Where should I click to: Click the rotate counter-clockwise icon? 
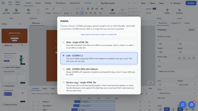coord(179,58)
